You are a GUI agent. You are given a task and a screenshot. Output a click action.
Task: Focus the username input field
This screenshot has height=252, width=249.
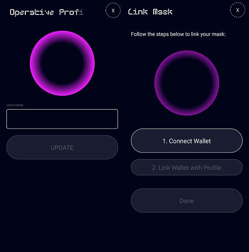(x=62, y=119)
